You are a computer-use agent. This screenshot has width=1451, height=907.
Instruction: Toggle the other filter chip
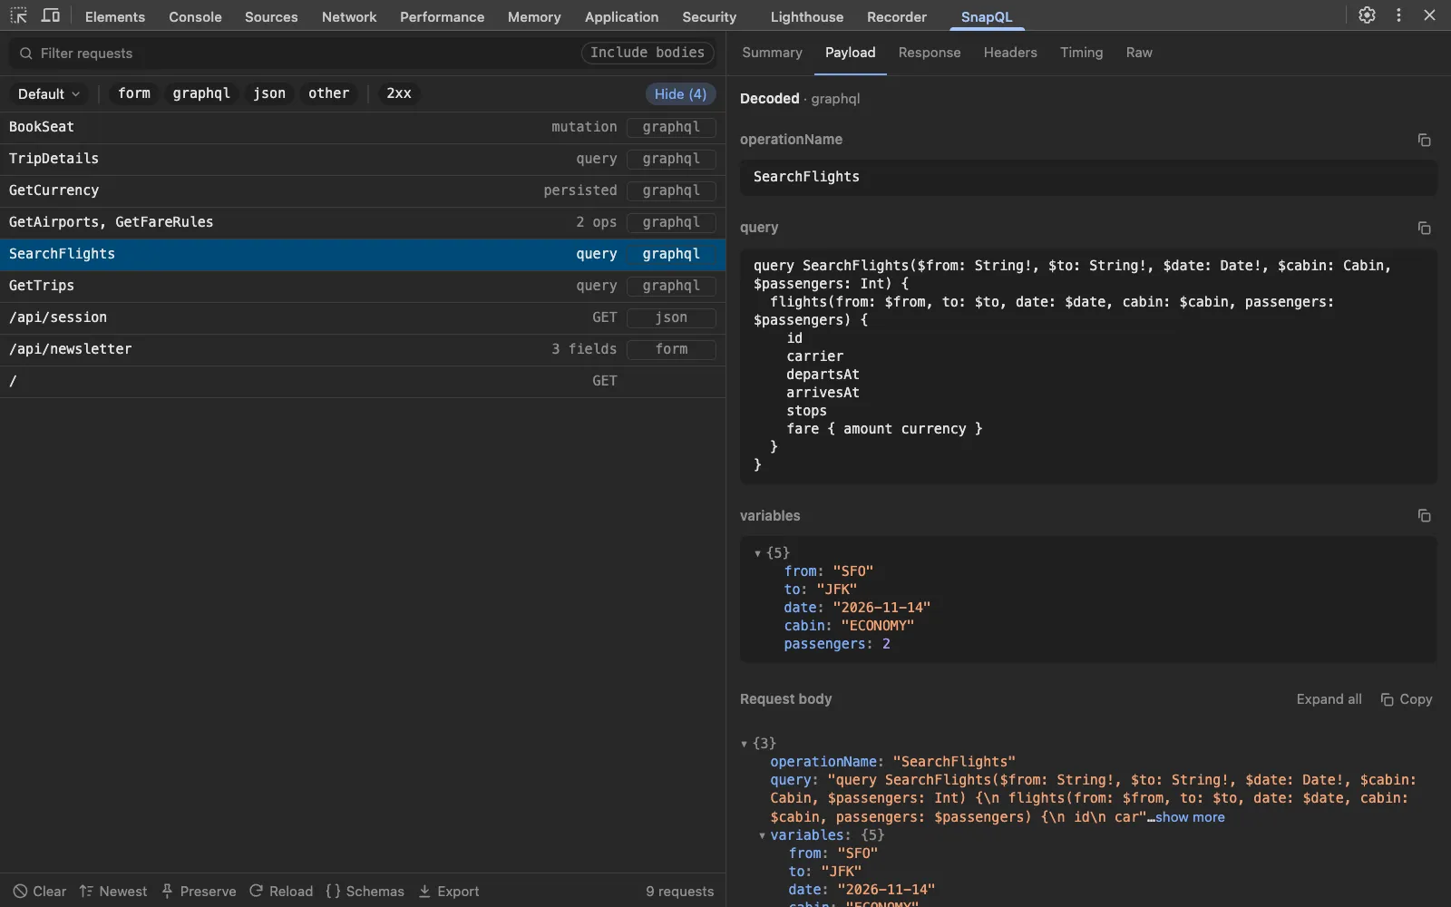tap(328, 93)
